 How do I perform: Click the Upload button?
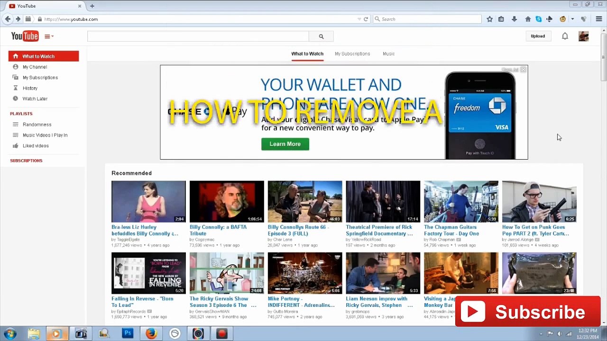[x=538, y=36]
